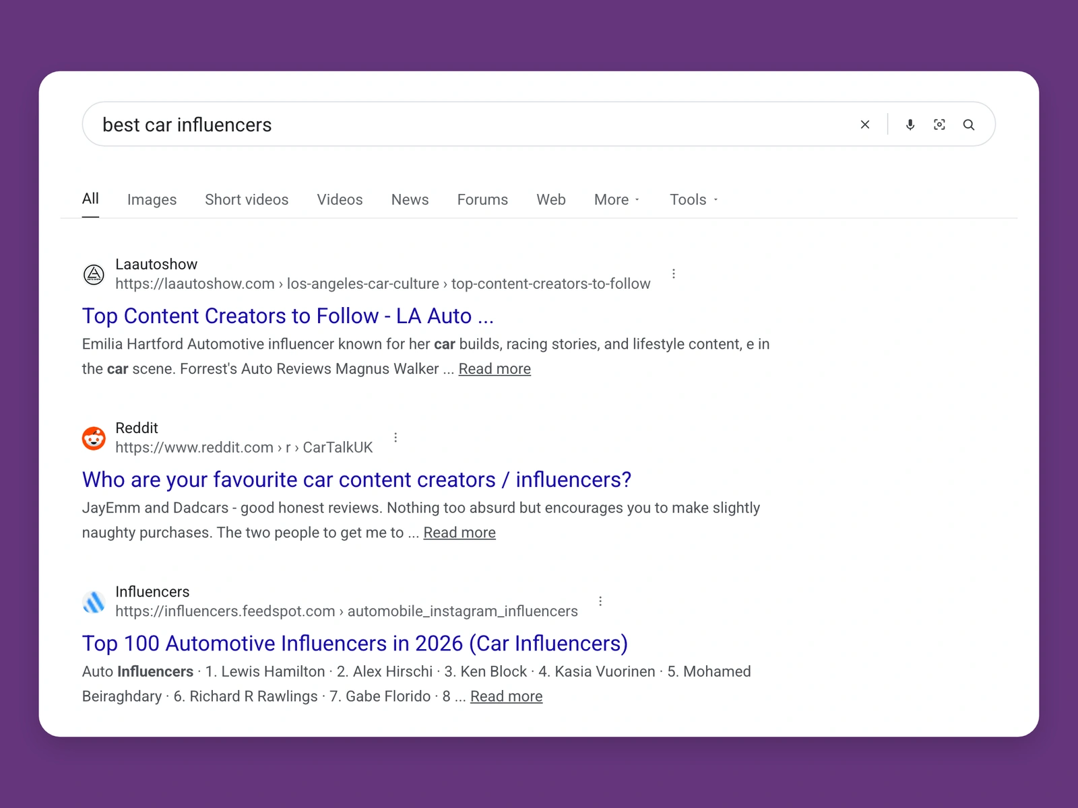Click Read more on the Reddit snippet
Screen dimensions: 1078x808
click(x=459, y=533)
